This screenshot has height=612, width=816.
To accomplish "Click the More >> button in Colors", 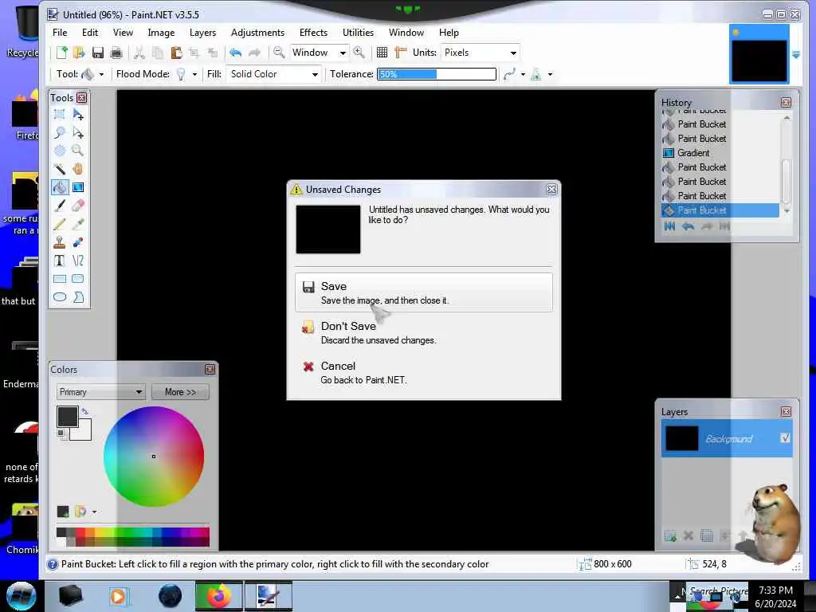I will tap(180, 392).
